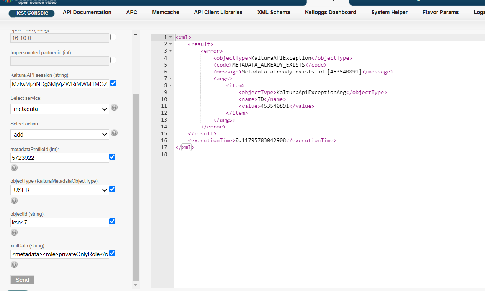Open the Kelloggs Dashboard tab
Screen dimensions: 485x291
(x=331, y=12)
